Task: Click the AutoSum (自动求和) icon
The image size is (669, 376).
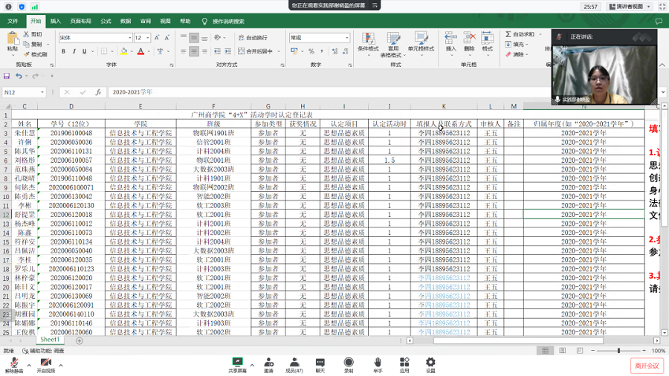Action: tap(509, 34)
